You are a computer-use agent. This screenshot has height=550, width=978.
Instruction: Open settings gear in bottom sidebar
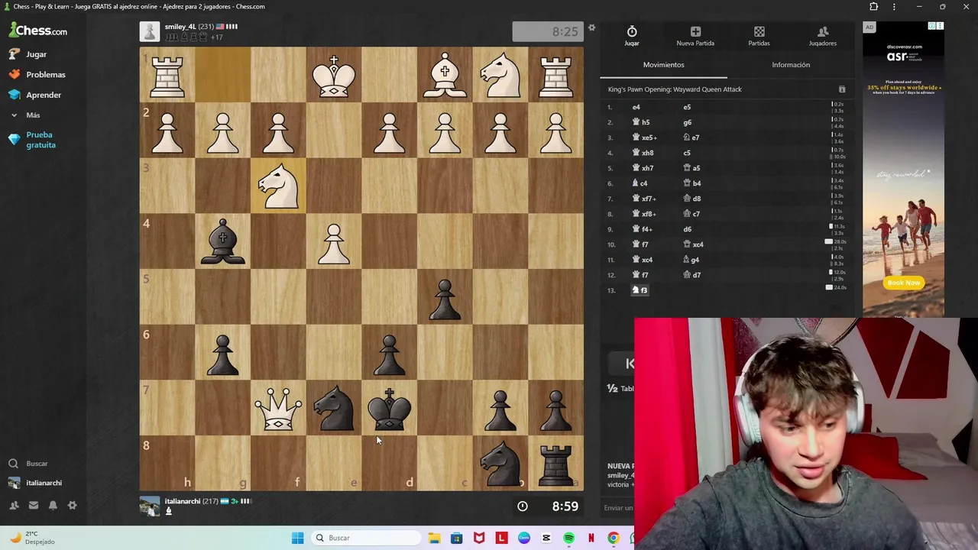[73, 505]
